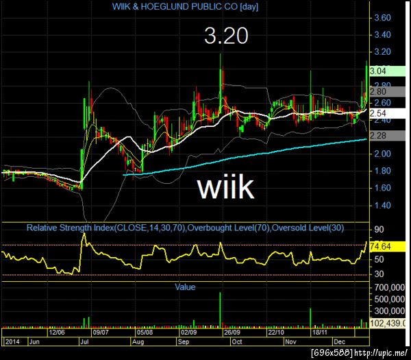Viewport: 411px width, 360px height.
Task: Select the 1.80 price axis label
Action: tap(382, 171)
